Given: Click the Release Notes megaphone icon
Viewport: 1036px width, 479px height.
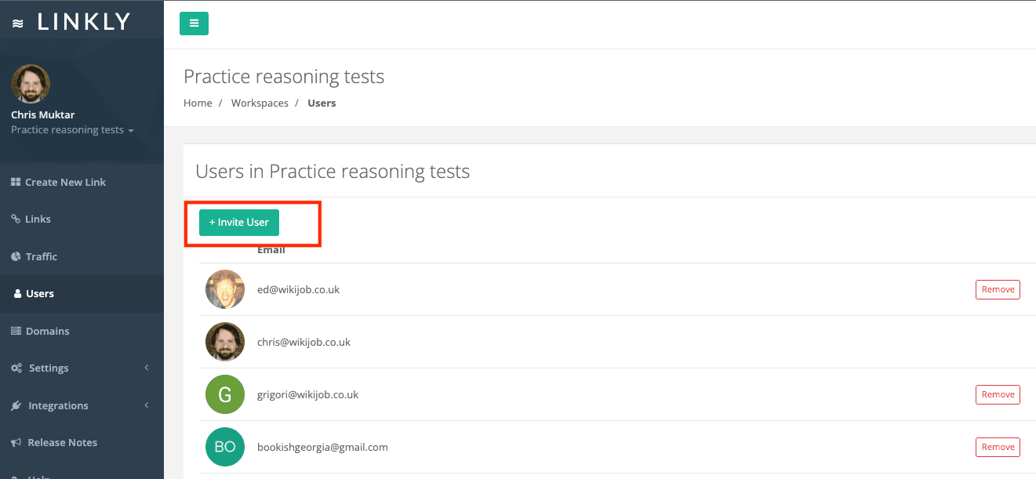Looking at the screenshot, I should click(x=16, y=443).
